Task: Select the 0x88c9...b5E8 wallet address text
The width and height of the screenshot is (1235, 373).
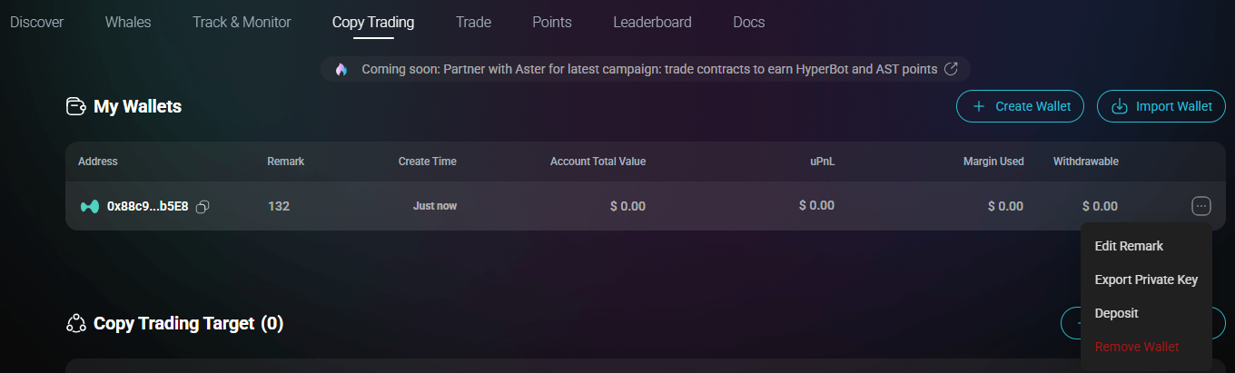Action: [147, 206]
